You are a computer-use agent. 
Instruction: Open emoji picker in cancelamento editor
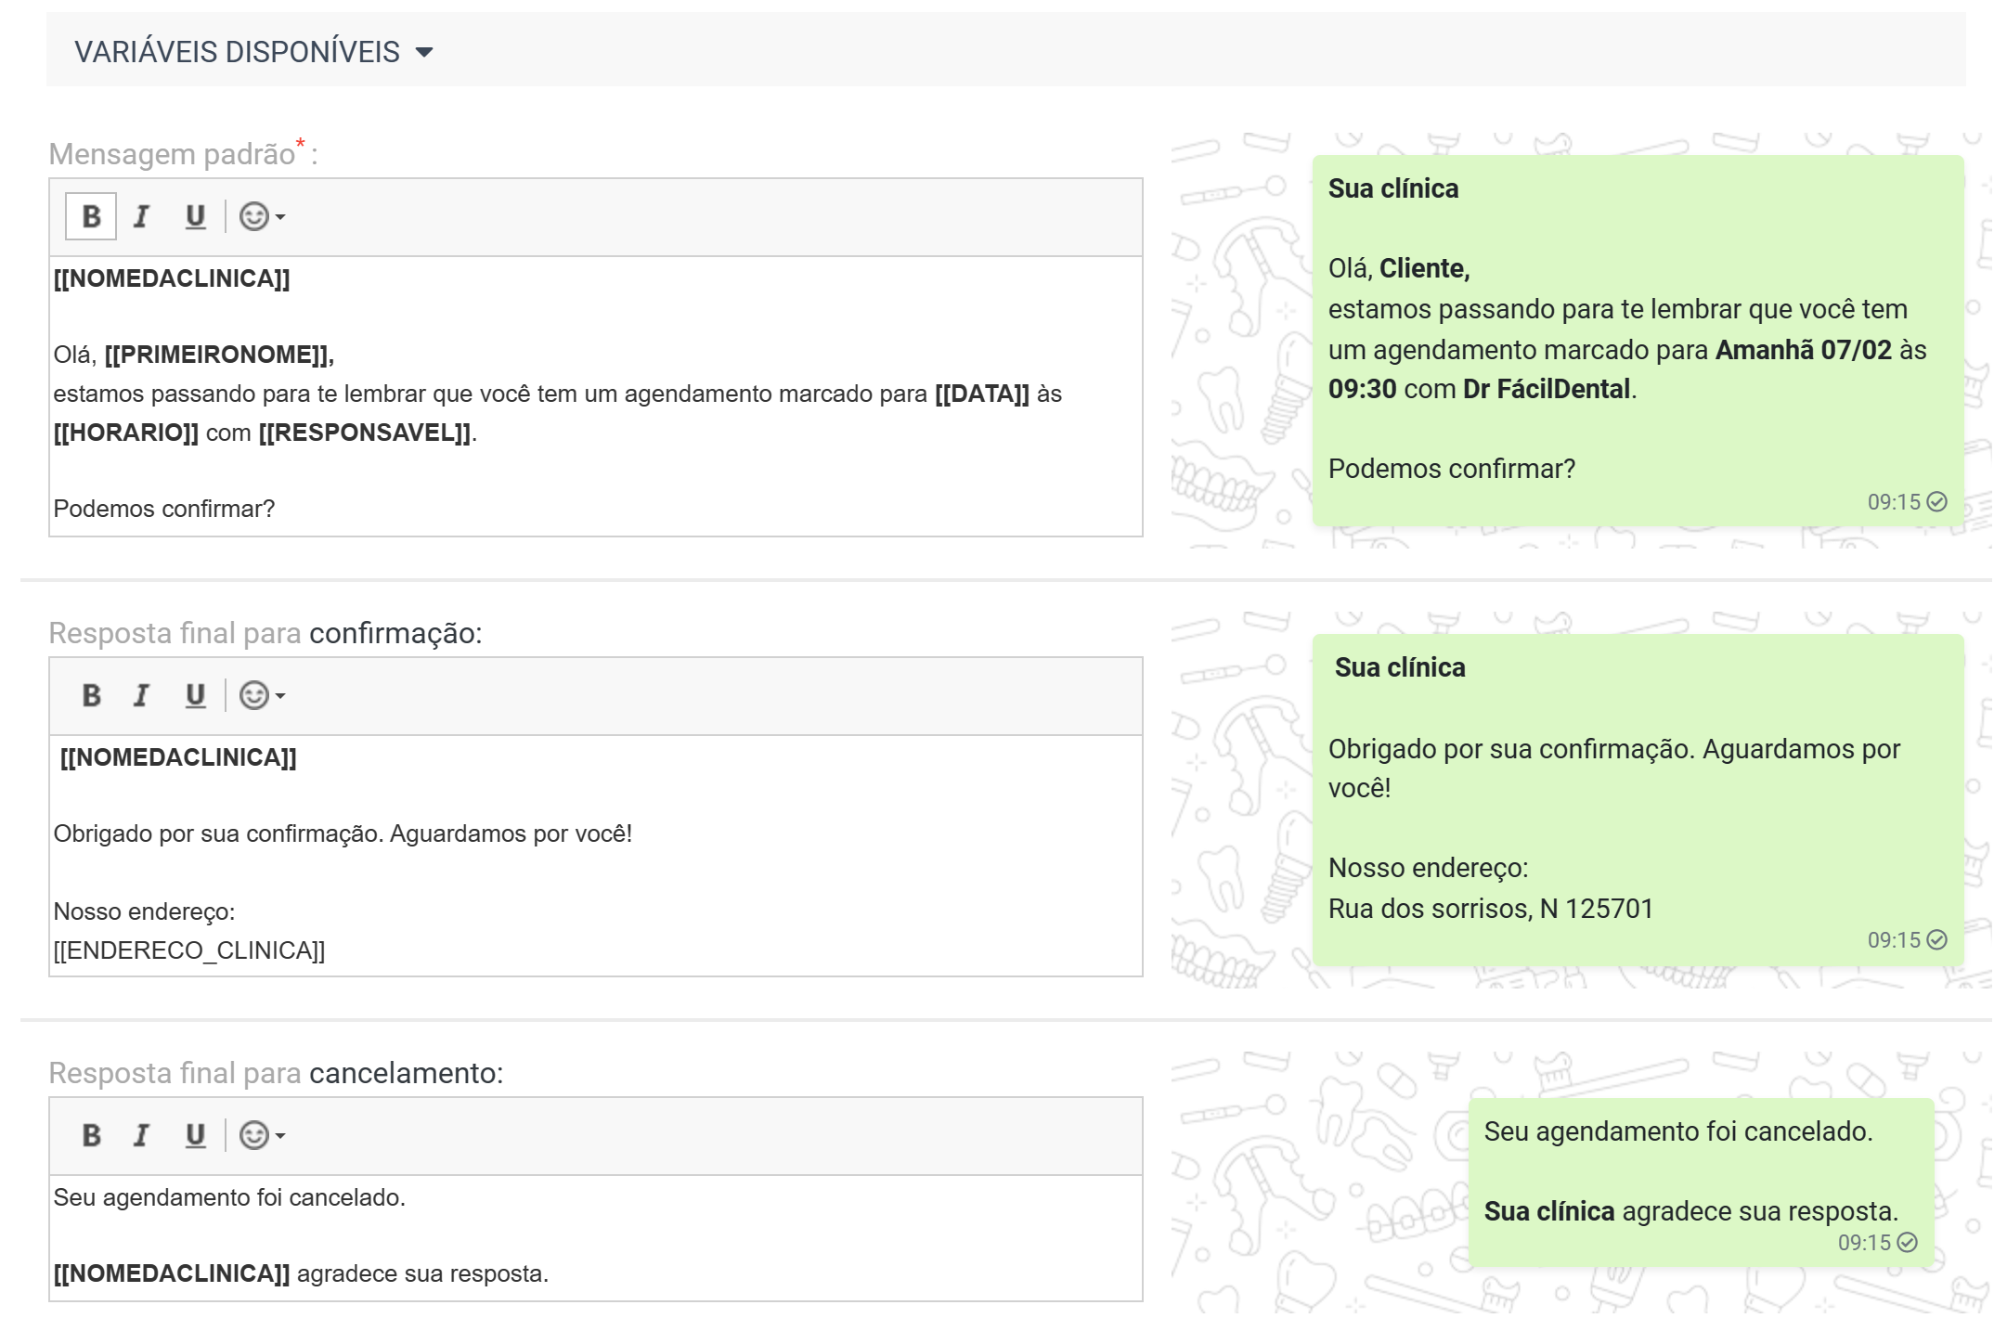coord(262,1135)
